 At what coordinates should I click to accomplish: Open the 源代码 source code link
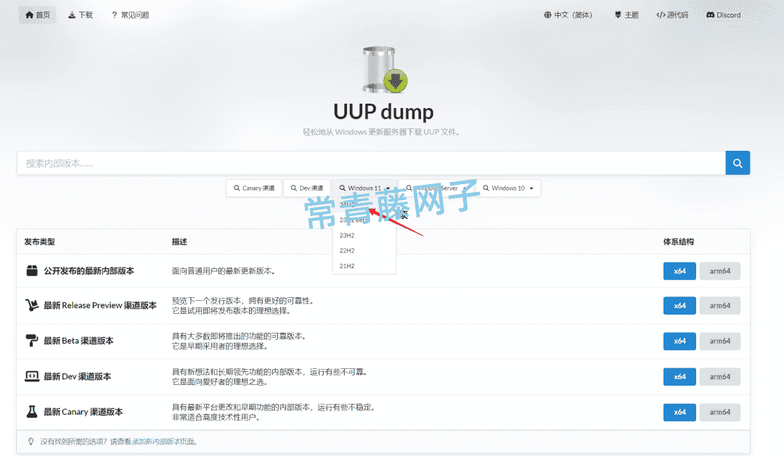coord(672,15)
